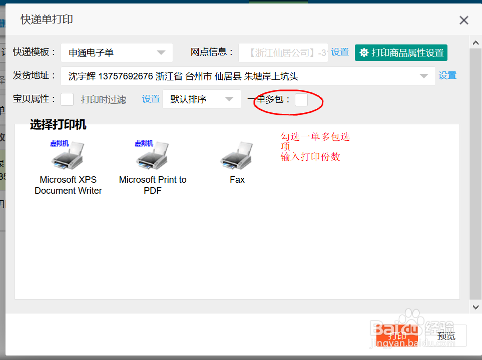Close the 快递单打印 dialog
Image resolution: width=482 pixels, height=360 pixels.
point(464,20)
